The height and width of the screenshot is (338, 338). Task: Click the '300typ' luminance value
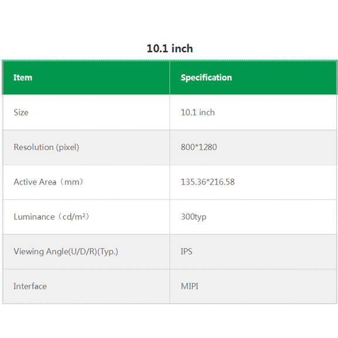[x=193, y=217]
